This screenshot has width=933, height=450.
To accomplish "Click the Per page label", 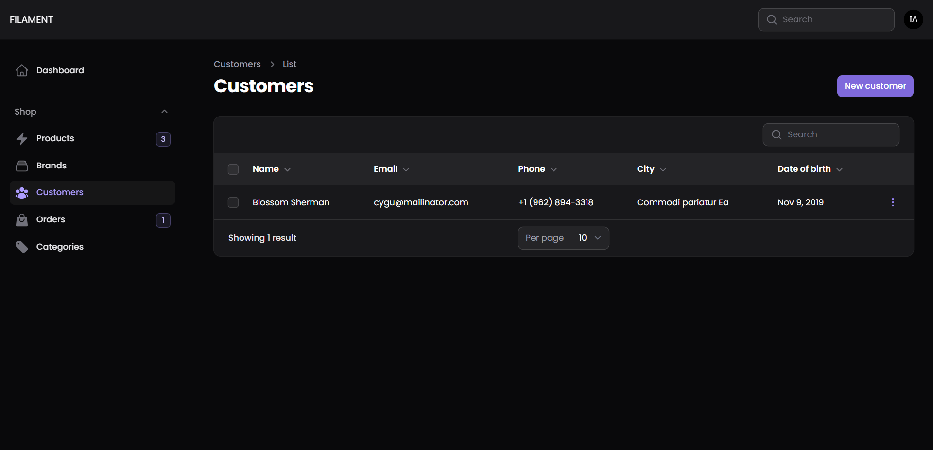I will (545, 238).
